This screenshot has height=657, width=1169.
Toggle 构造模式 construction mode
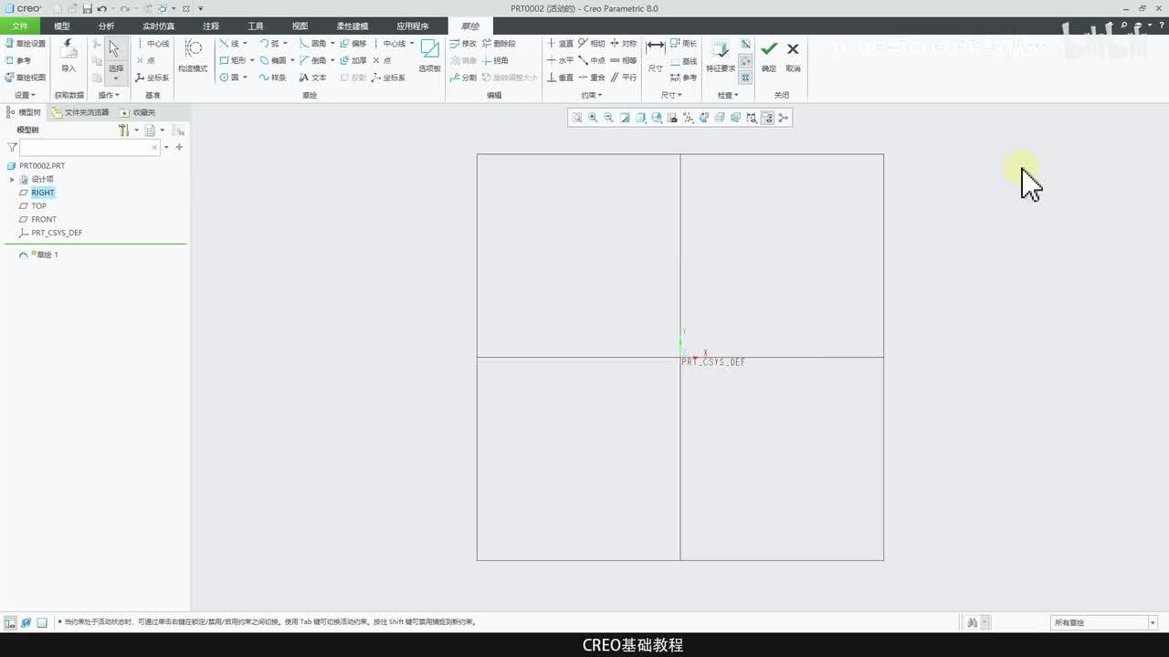click(x=193, y=57)
